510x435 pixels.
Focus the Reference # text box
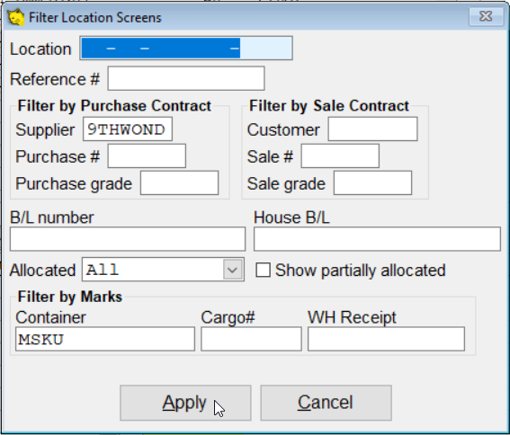point(186,78)
